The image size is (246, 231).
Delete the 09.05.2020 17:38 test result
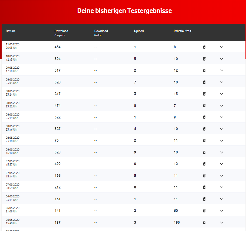pyautogui.click(x=204, y=71)
